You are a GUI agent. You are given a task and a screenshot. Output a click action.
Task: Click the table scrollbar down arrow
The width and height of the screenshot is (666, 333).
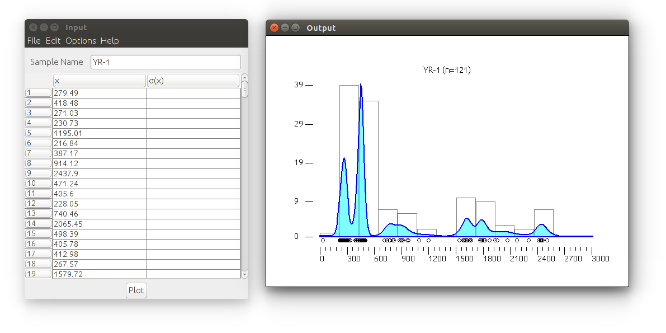pyautogui.click(x=244, y=274)
